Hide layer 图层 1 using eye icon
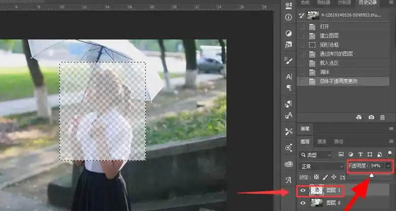The width and height of the screenshot is (396, 211). click(304, 191)
